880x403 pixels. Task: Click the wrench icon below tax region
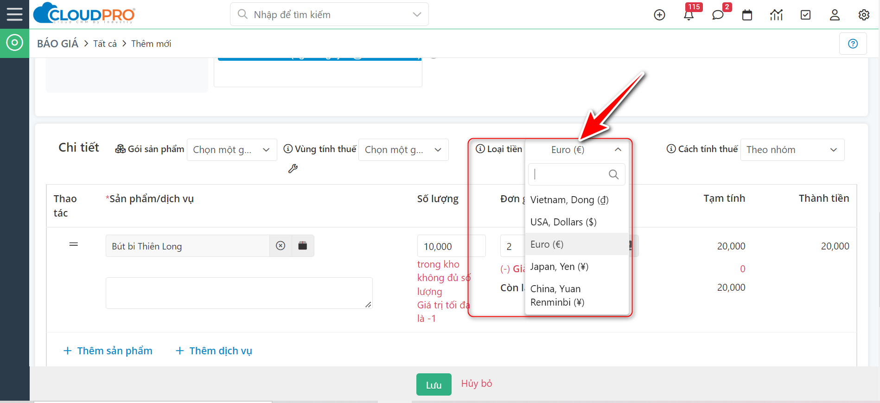click(x=293, y=168)
